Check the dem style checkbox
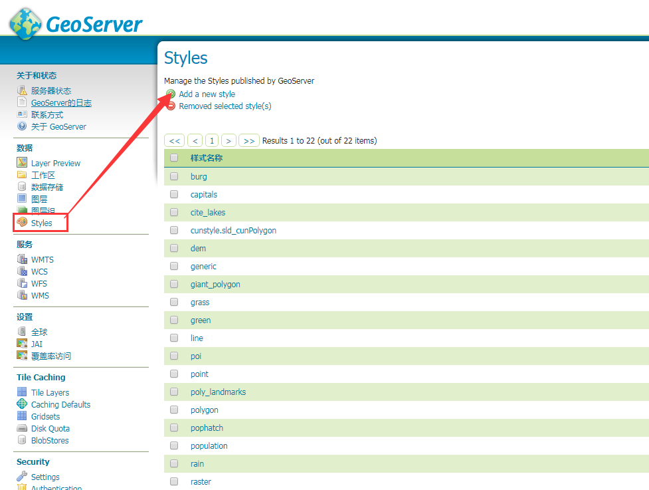The height and width of the screenshot is (490, 649). click(174, 248)
